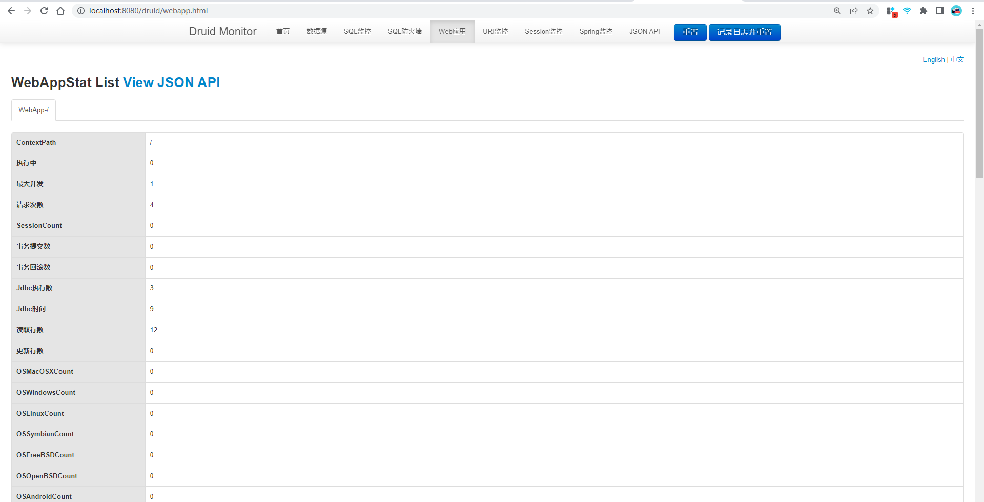Open the Session监控 nav tab
Screen dimensions: 984x502
click(x=543, y=31)
